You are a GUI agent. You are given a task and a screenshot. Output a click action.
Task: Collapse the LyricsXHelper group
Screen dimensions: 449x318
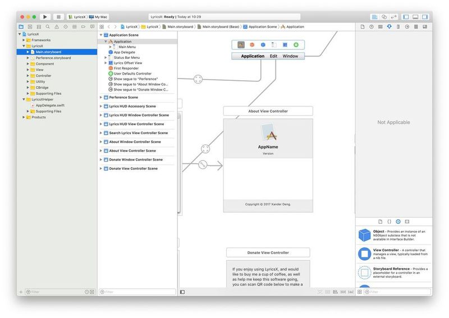[24, 99]
